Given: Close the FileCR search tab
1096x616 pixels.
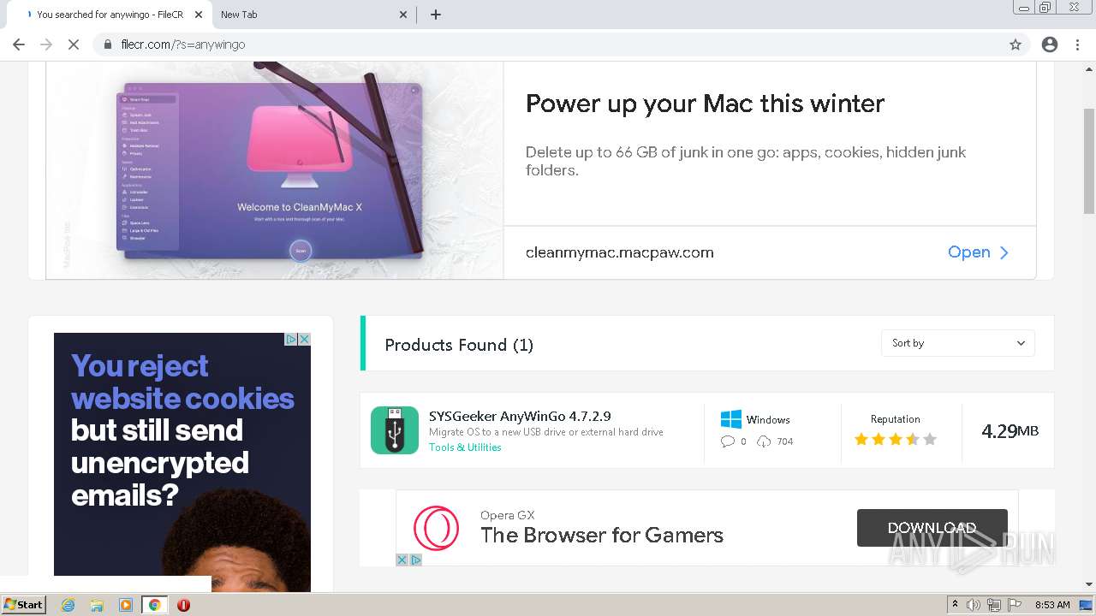Looking at the screenshot, I should (x=199, y=15).
